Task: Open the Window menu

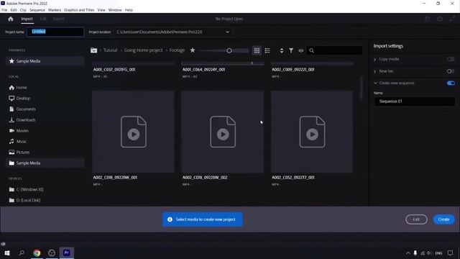Action: click(115, 10)
